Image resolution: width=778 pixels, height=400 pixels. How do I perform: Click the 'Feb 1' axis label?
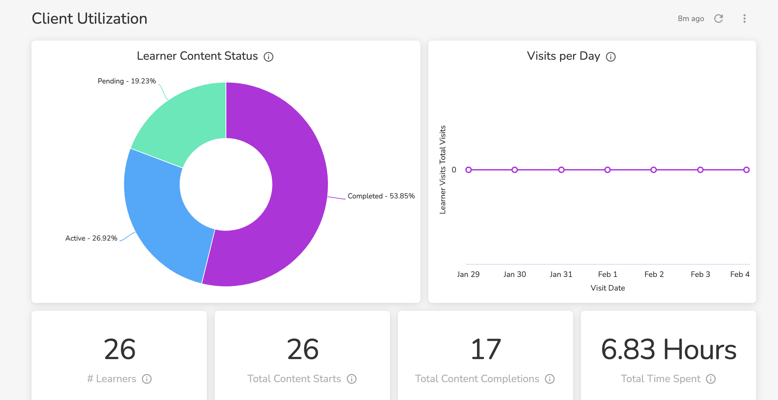608,274
